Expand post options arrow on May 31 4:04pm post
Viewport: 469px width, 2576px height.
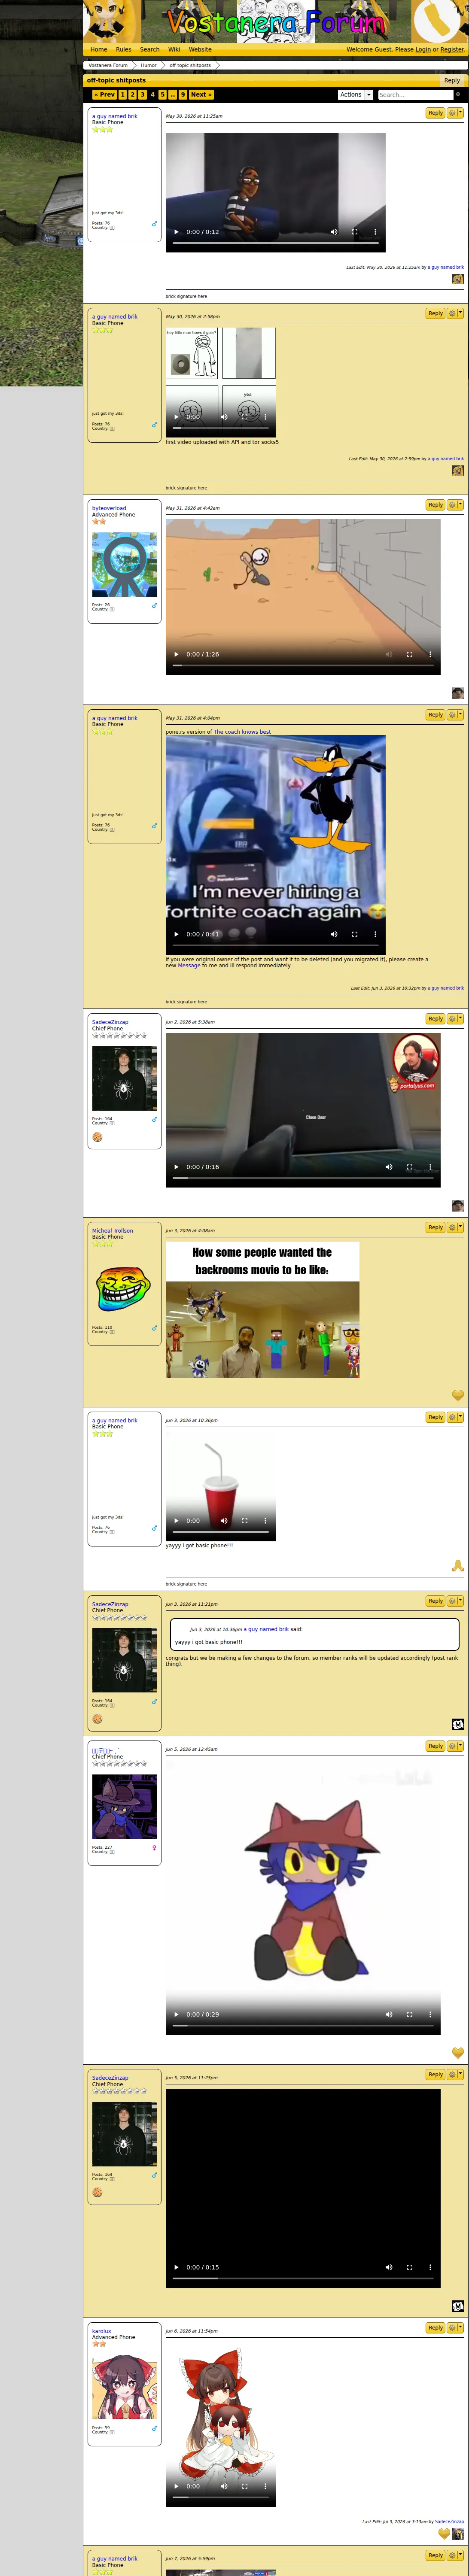click(x=461, y=715)
